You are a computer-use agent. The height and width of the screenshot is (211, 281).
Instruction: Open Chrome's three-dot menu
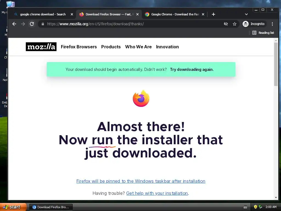pyautogui.click(x=272, y=24)
